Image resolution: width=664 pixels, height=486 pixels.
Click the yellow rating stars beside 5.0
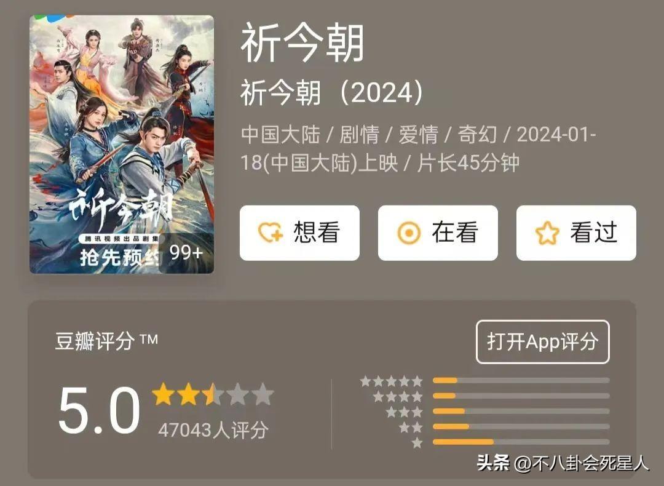coord(213,394)
